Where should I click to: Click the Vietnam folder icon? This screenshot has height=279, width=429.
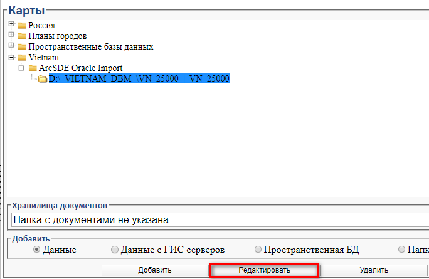pyautogui.click(x=23, y=58)
